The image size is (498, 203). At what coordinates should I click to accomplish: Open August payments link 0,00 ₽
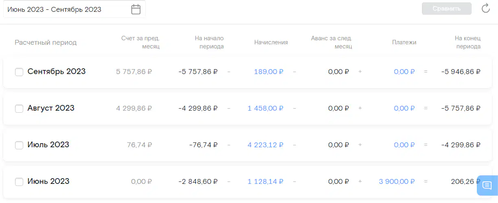click(404, 108)
